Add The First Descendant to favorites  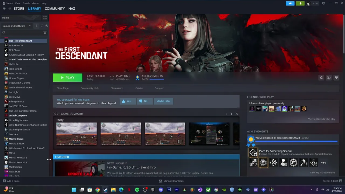pyautogui.click(x=336, y=78)
